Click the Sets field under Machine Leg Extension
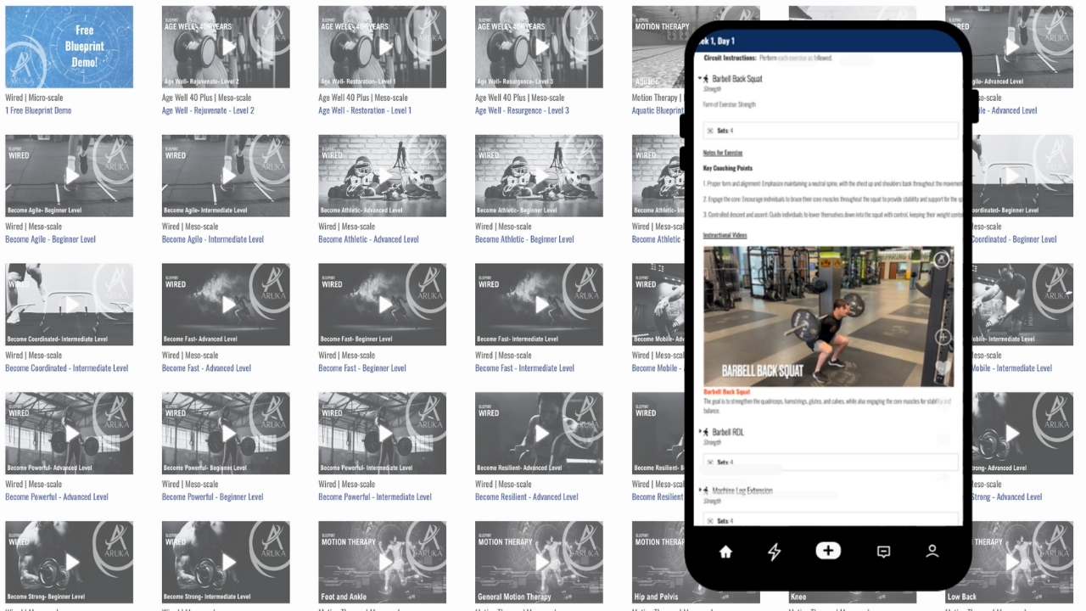 coord(831,520)
